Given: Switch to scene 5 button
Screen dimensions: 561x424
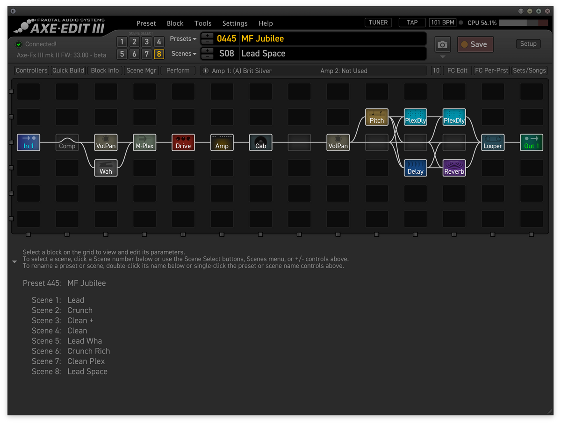Looking at the screenshot, I should (x=122, y=54).
